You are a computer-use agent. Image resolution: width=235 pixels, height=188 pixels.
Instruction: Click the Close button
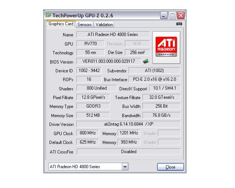(x=170, y=167)
